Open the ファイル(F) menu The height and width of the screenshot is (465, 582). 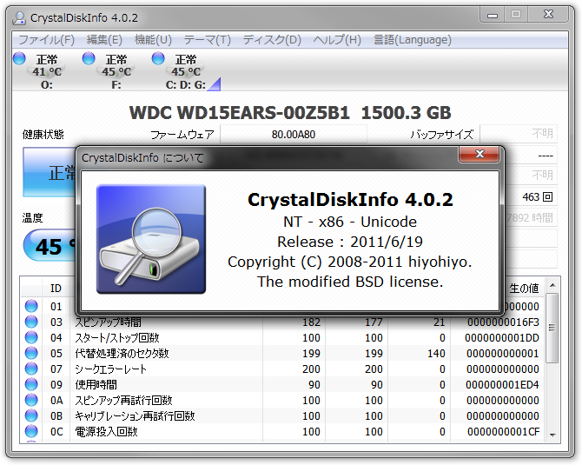[46, 40]
